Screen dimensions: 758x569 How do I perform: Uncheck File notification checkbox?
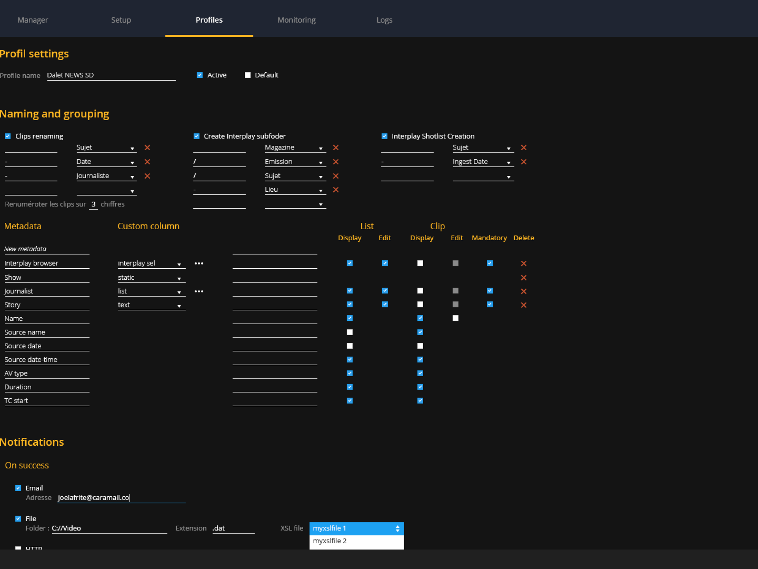point(18,518)
